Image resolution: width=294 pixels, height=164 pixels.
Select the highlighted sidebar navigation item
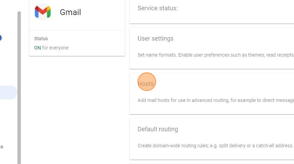[8, 92]
